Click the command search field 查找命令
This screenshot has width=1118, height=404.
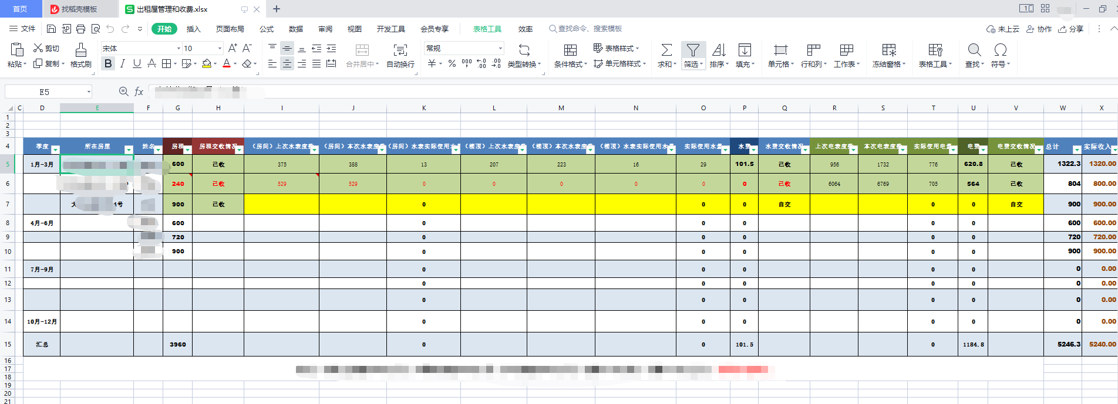pos(585,29)
